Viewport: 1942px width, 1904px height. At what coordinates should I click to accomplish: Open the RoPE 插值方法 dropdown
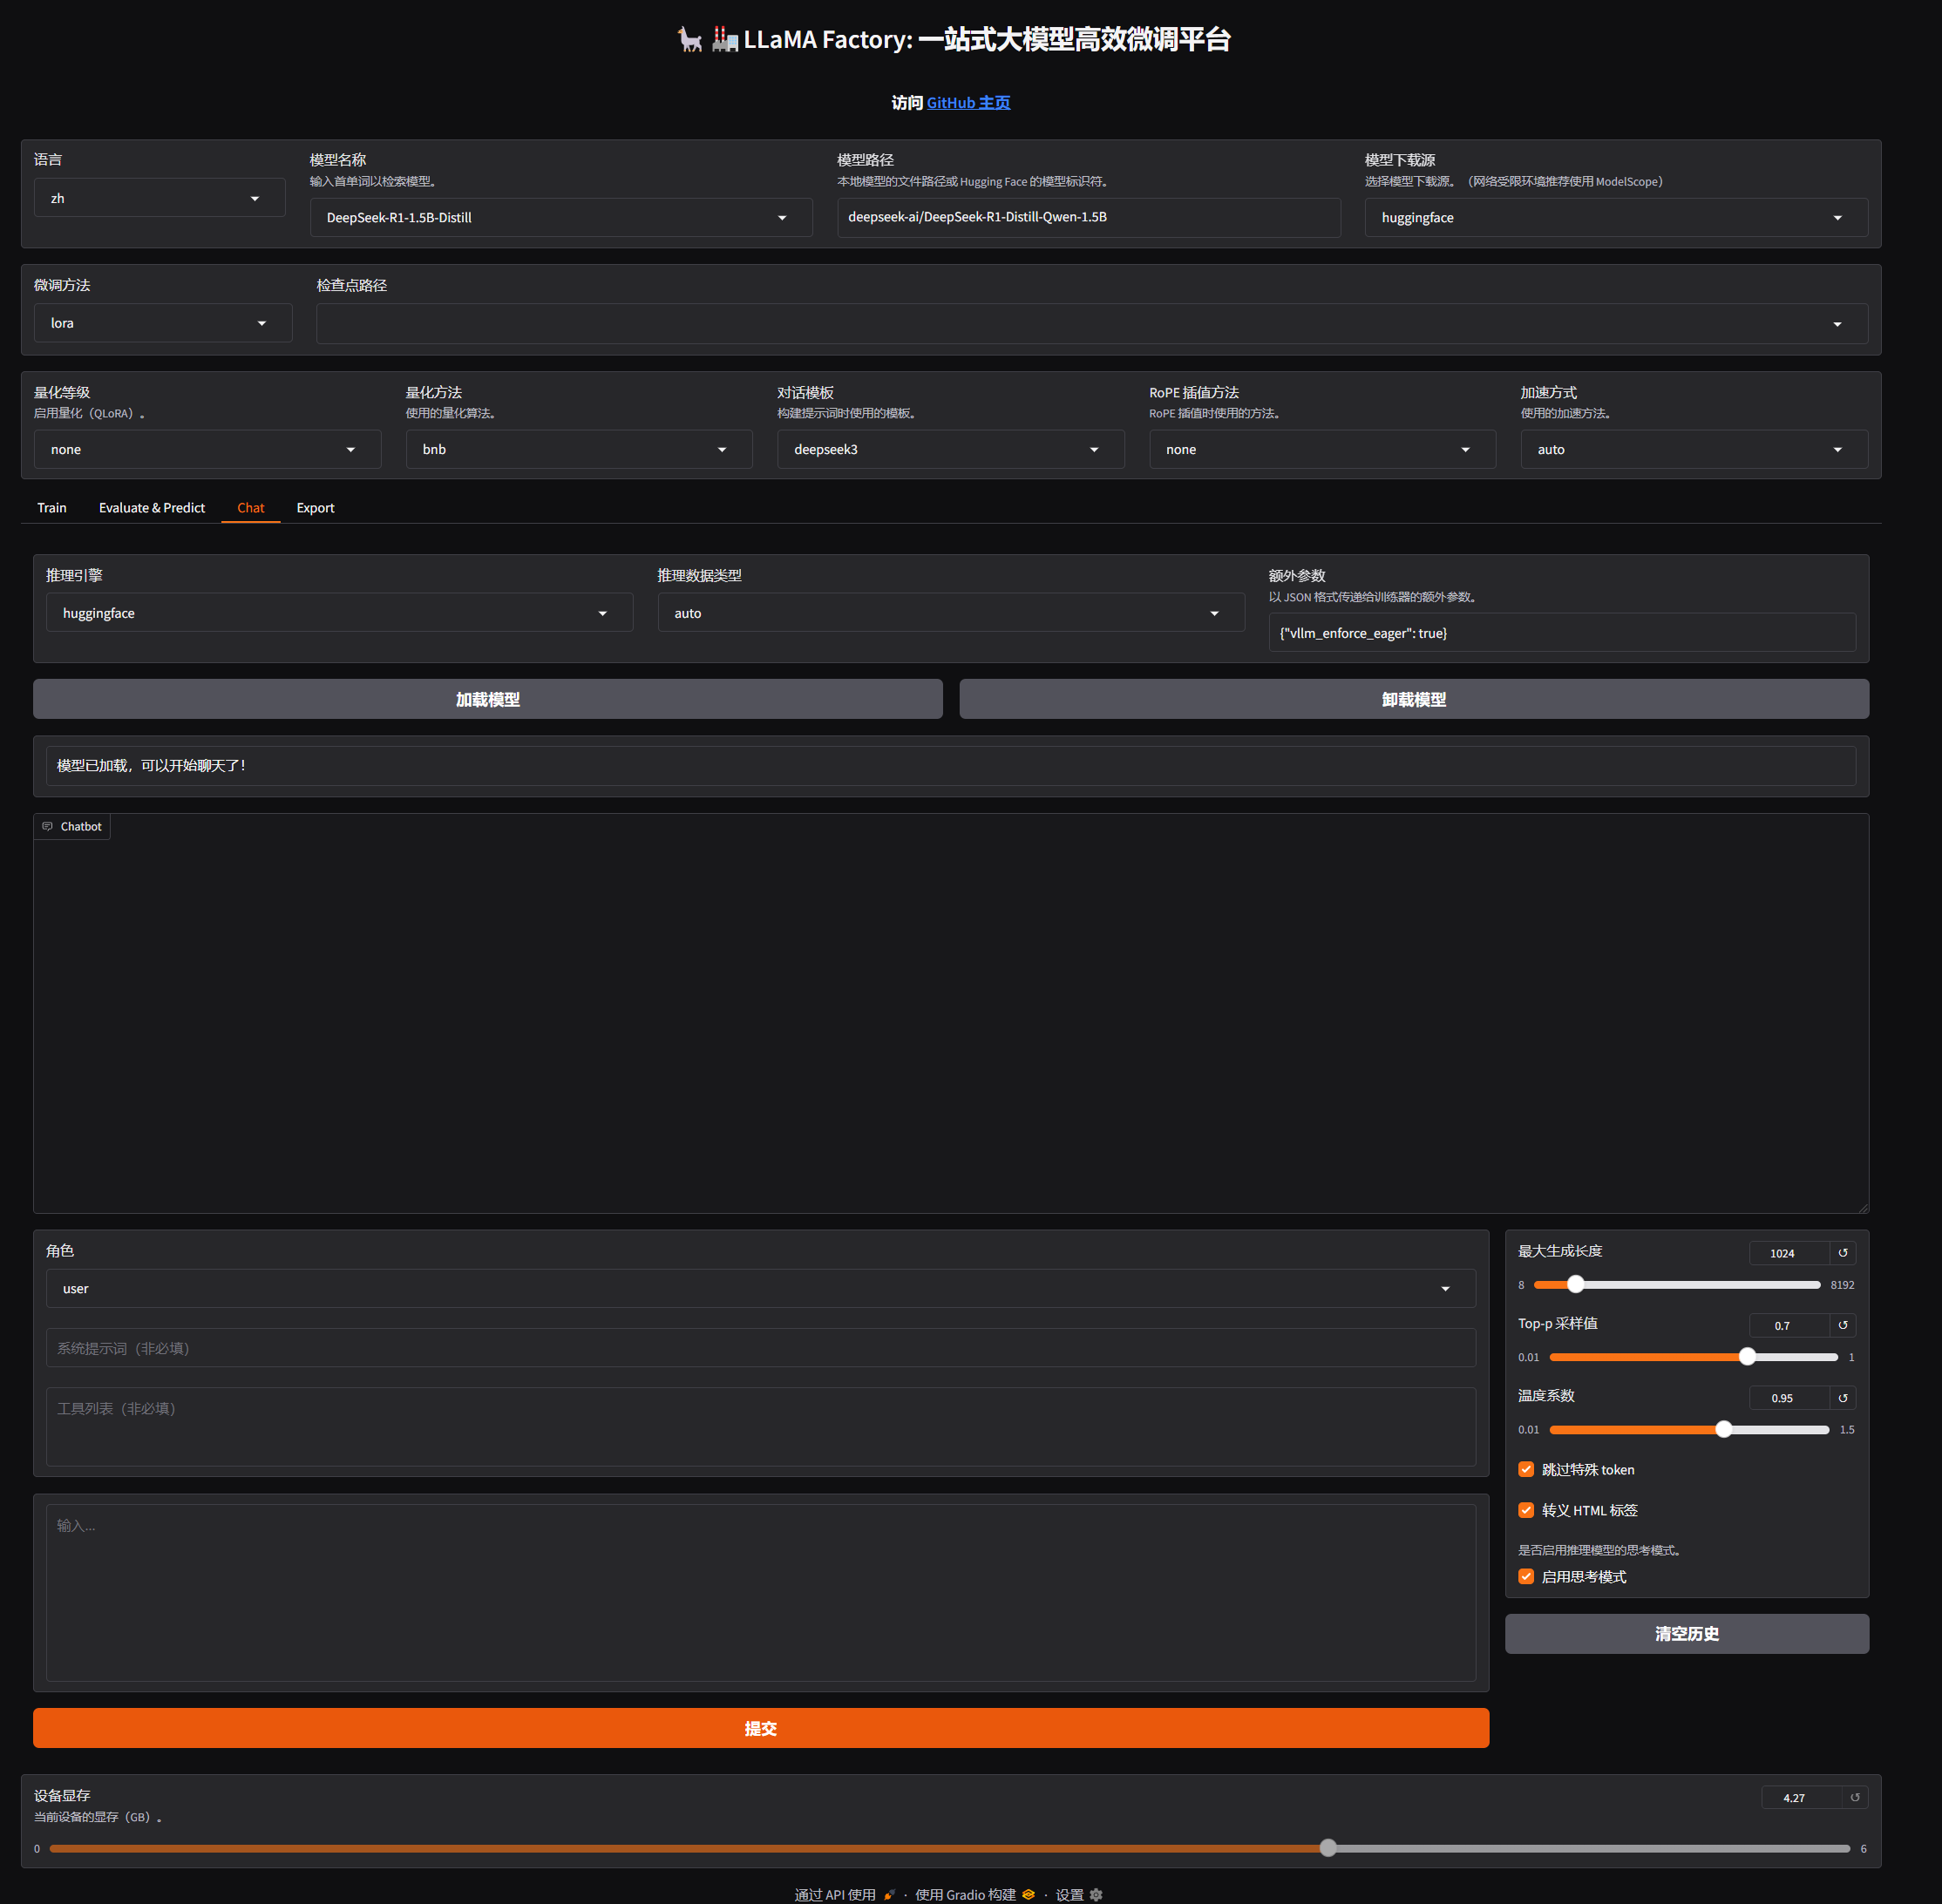click(1321, 449)
